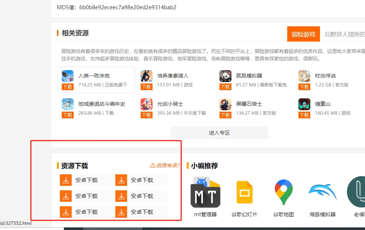Open the 光剑小骑士 title link
365x230 pixels.
(x=170, y=104)
